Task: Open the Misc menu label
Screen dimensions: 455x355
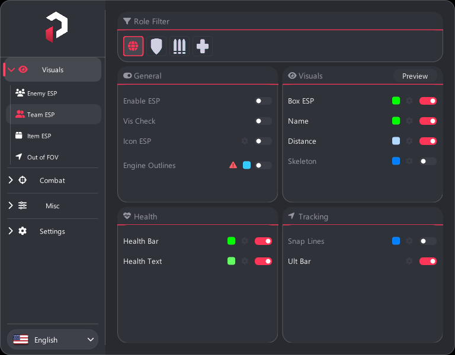Action: point(53,206)
